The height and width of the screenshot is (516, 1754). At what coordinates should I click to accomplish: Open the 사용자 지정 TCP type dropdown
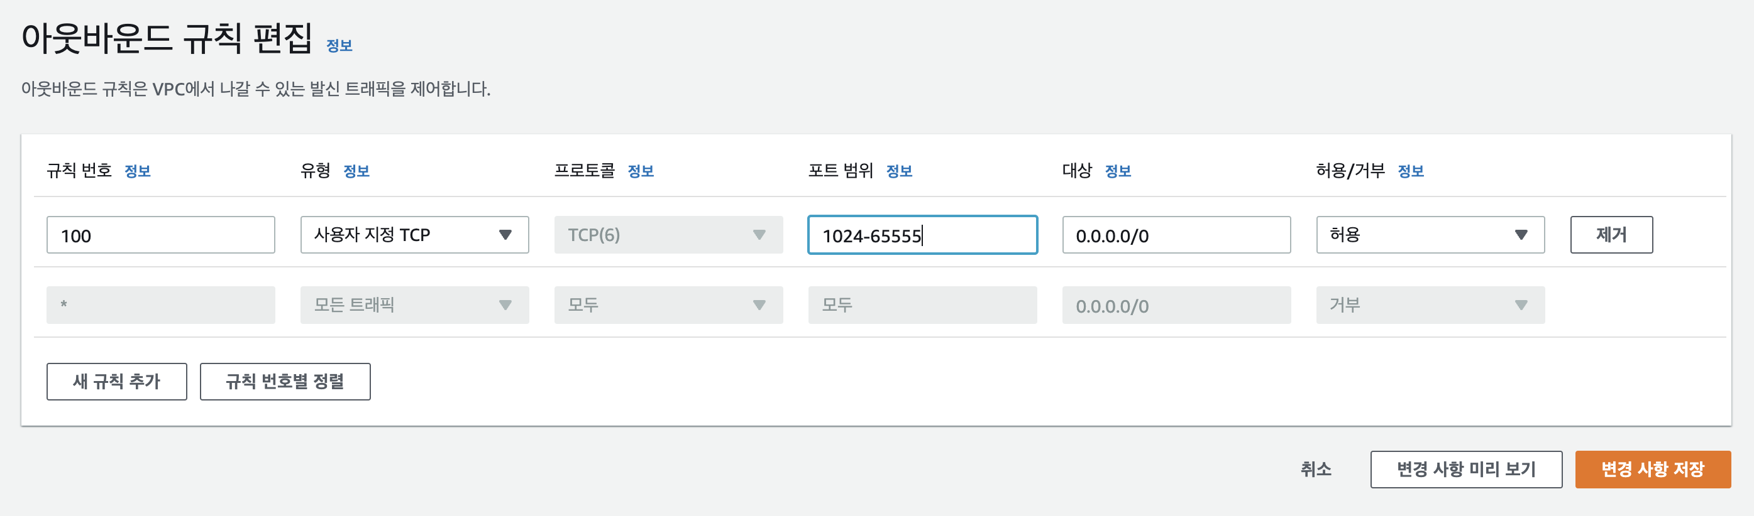point(415,235)
